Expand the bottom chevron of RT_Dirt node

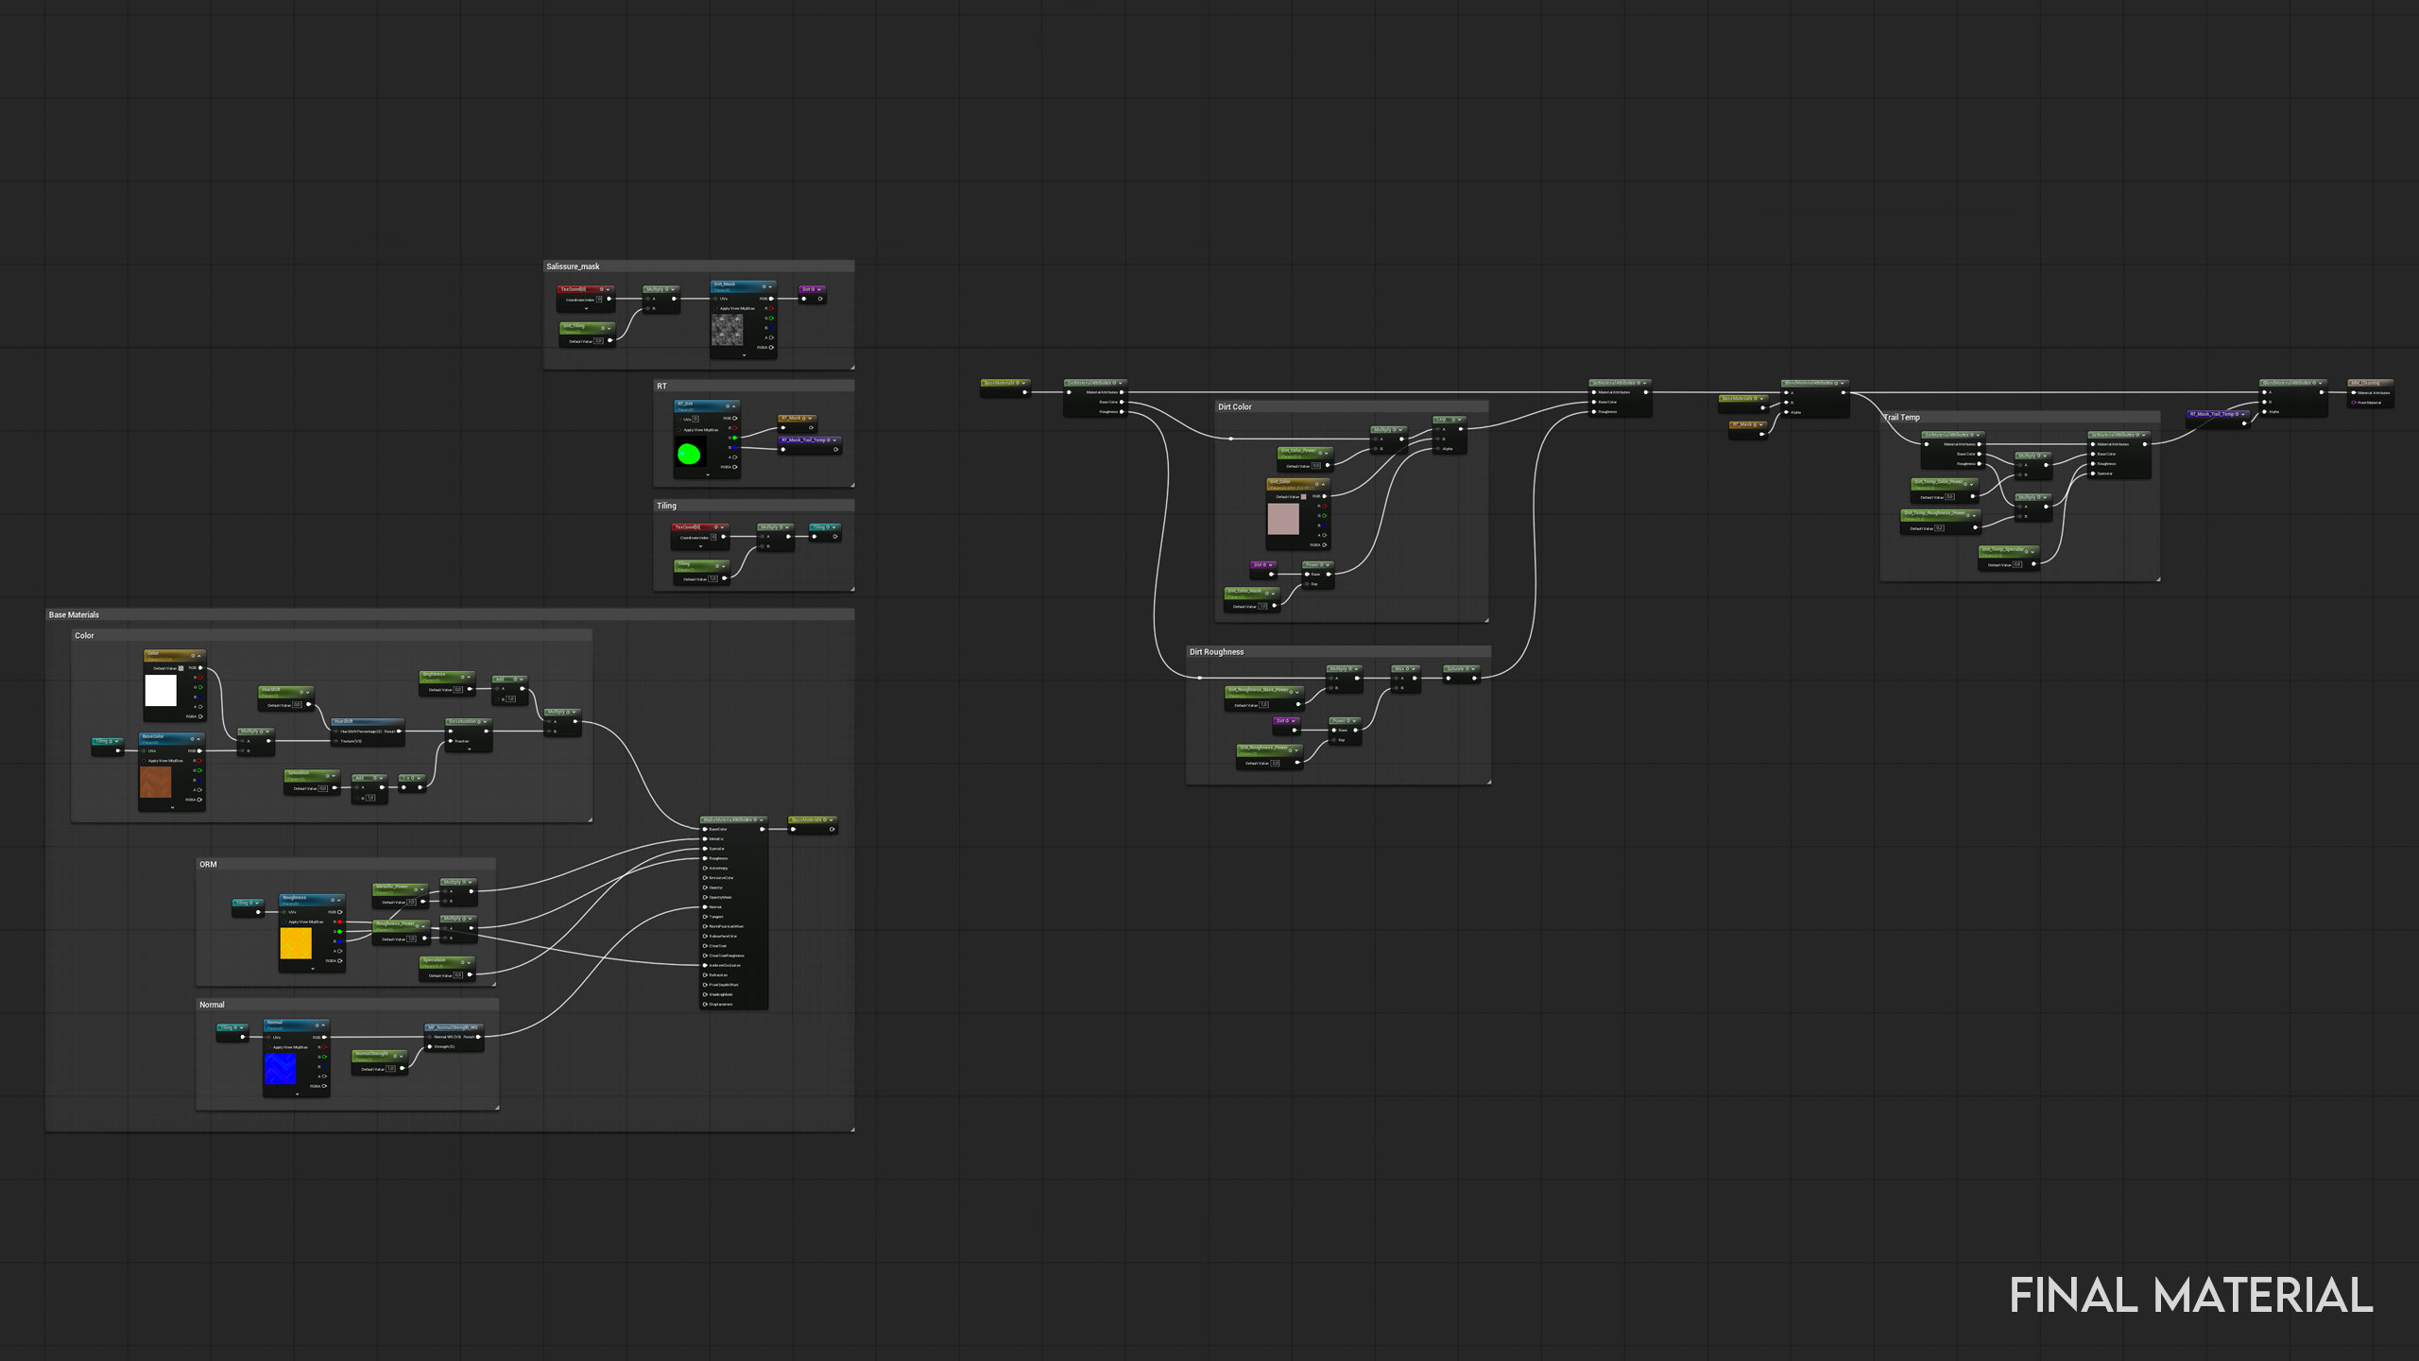(708, 474)
